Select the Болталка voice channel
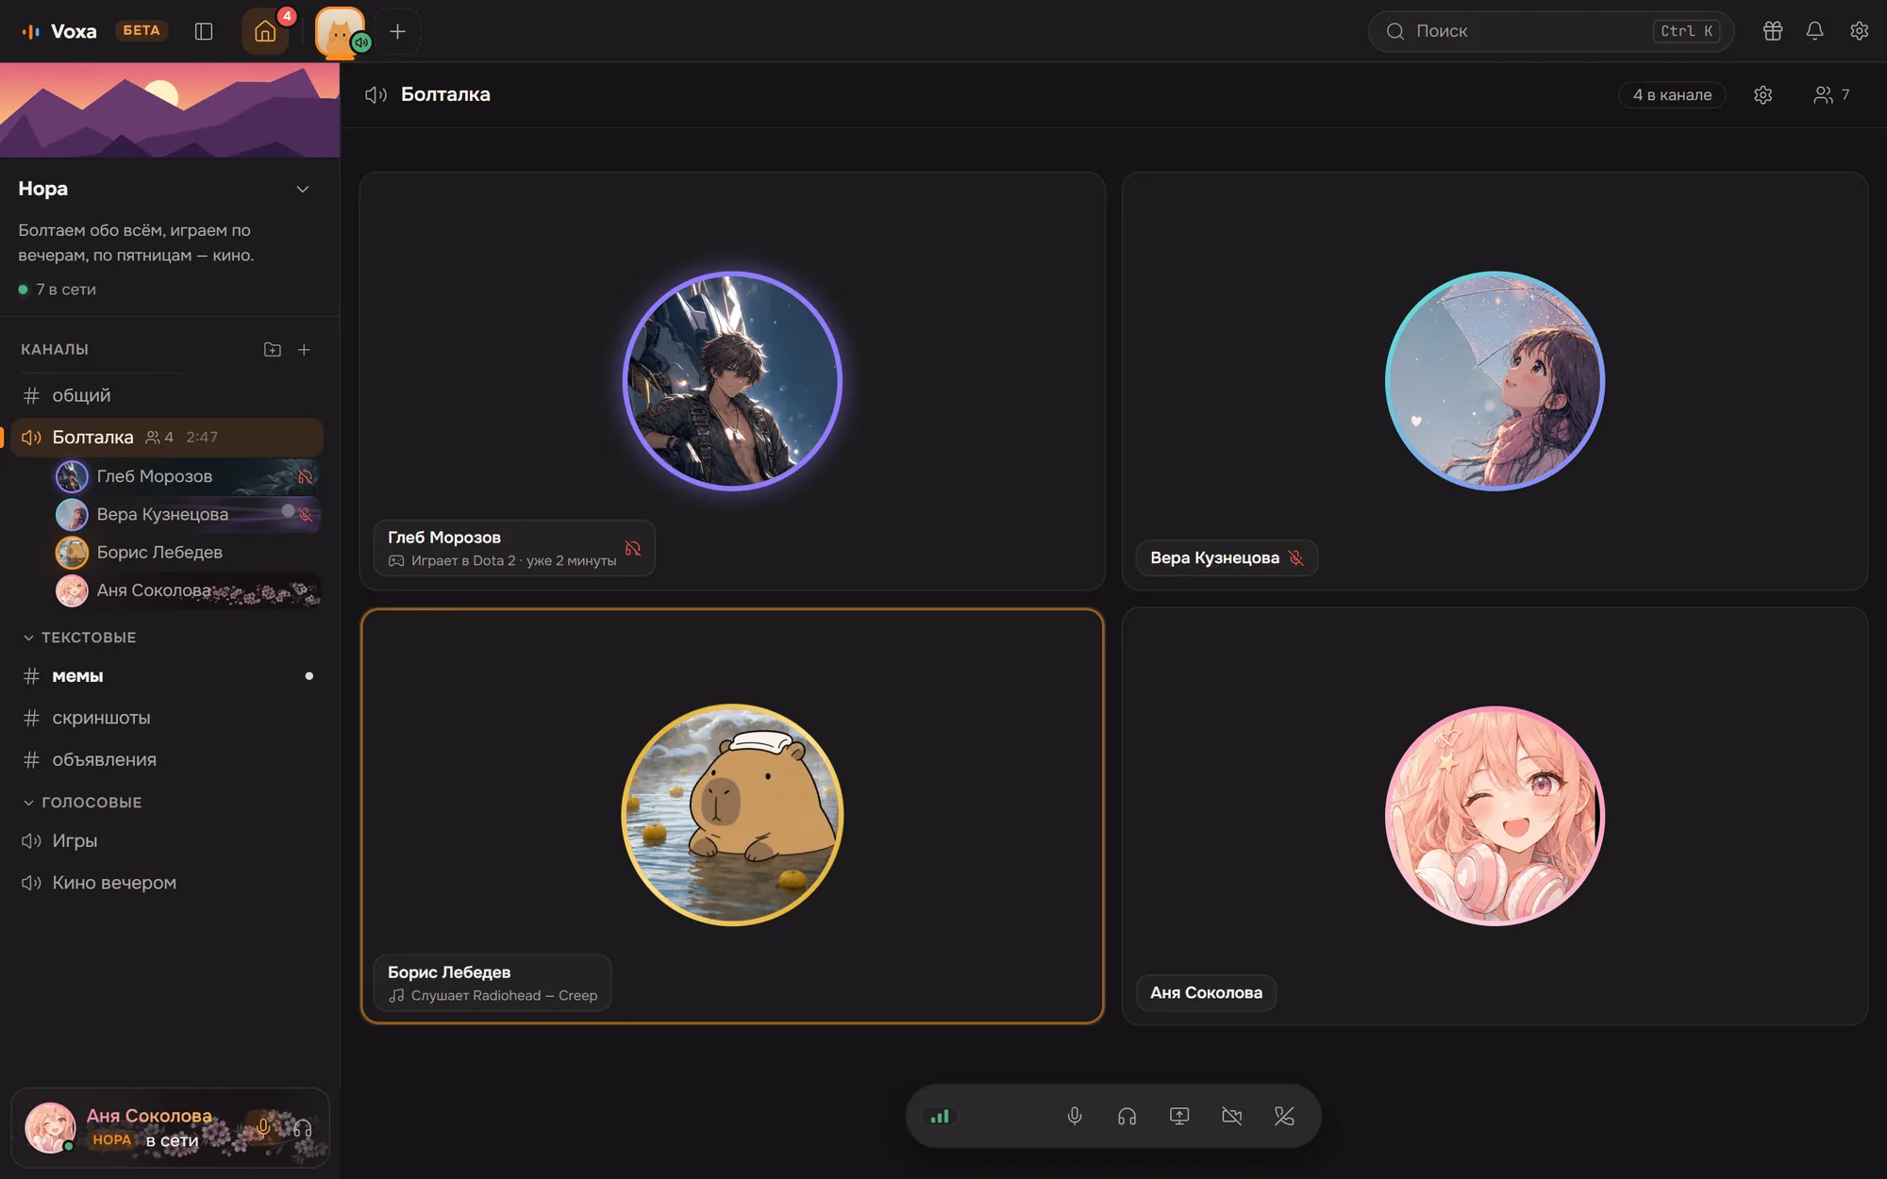Viewport: 1887px width, 1179px height. tap(166, 437)
